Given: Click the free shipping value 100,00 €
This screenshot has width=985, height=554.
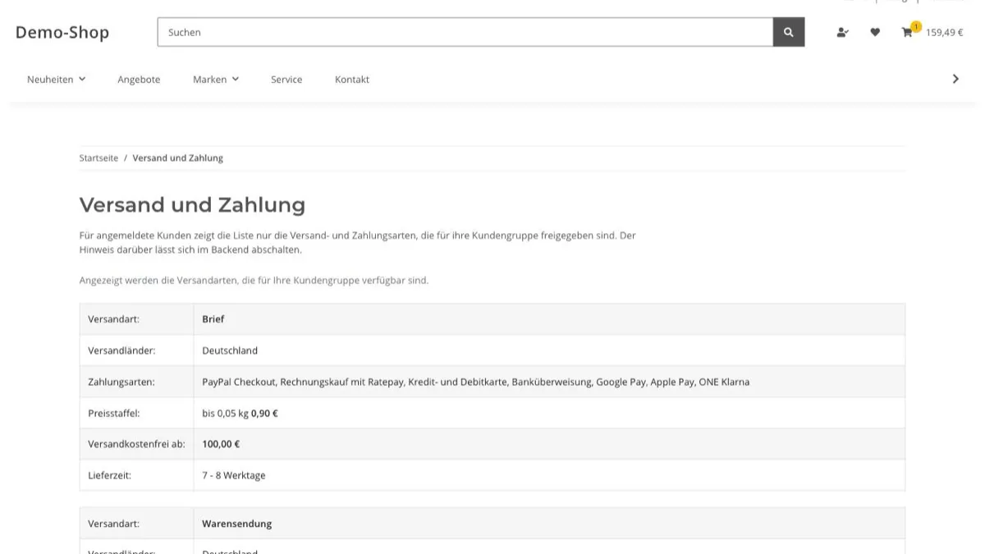Looking at the screenshot, I should click(x=221, y=444).
